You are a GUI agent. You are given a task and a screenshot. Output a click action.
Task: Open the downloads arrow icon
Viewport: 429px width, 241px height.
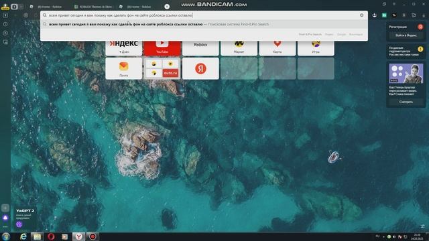click(x=424, y=15)
